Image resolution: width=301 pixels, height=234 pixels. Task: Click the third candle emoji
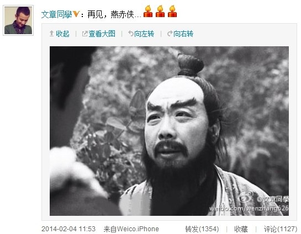(x=172, y=11)
